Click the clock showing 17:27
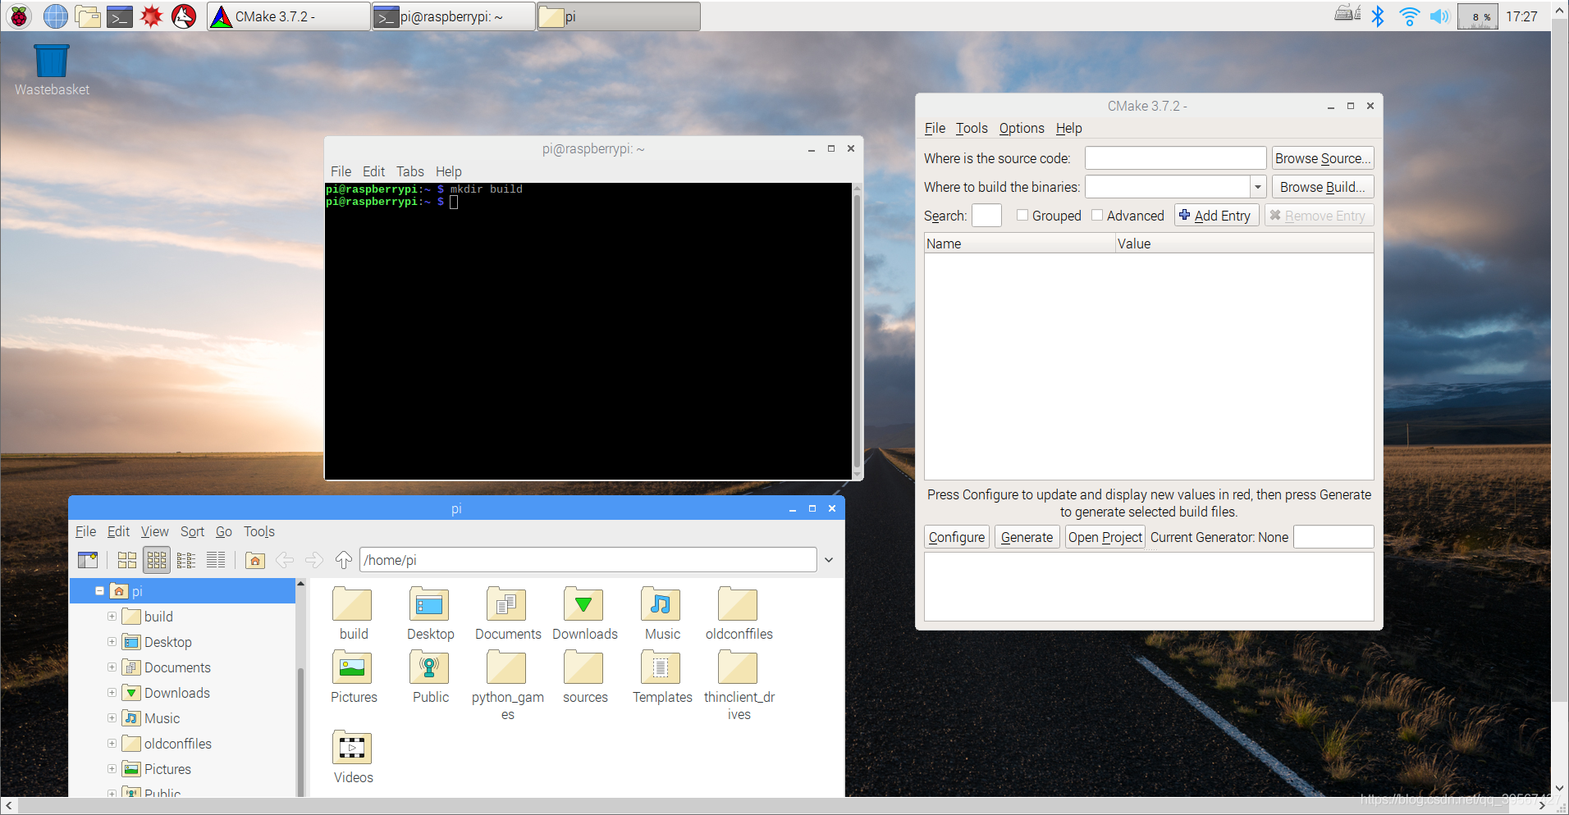Viewport: 1569px width, 815px height. pos(1521,16)
